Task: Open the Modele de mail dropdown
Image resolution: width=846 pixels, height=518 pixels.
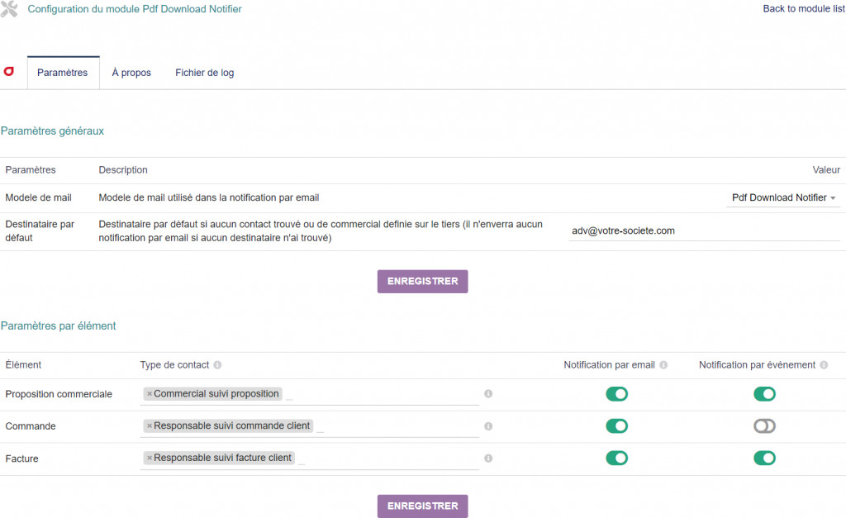Action: coord(783,198)
